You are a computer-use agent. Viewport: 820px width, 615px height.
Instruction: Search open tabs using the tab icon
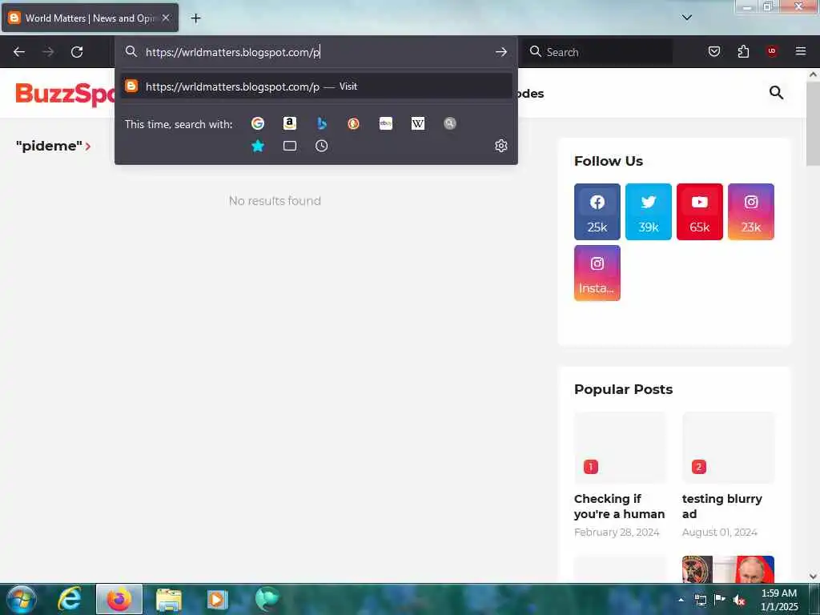[x=290, y=146]
